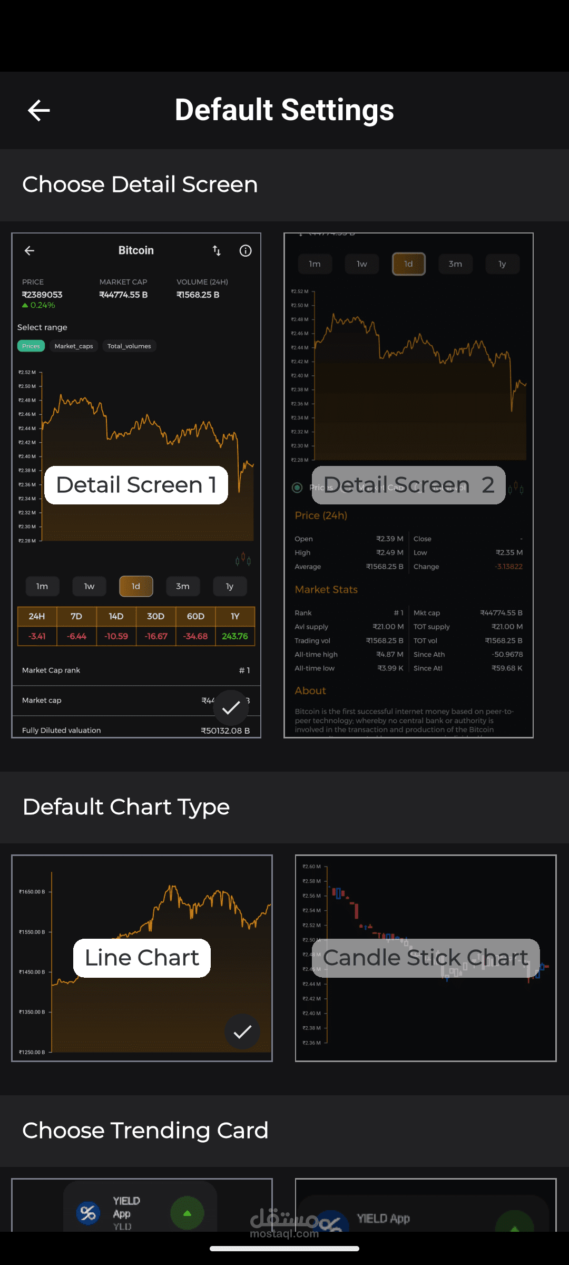Pick 1w range in Detail Screen 2 preview
The height and width of the screenshot is (1265, 569).
pyautogui.click(x=362, y=264)
